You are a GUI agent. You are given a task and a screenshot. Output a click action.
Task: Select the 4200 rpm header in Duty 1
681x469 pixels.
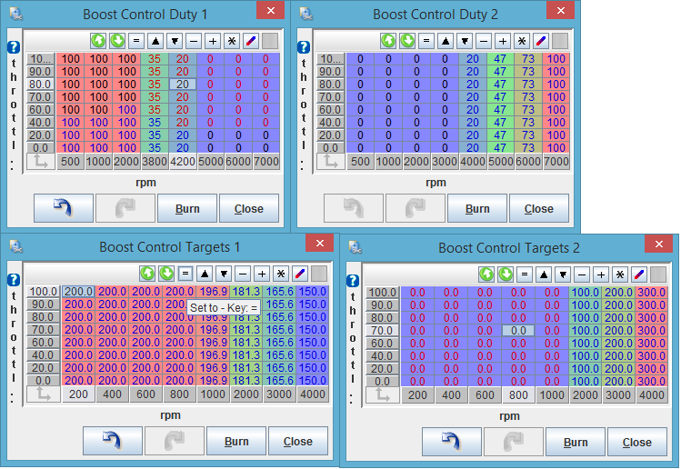click(183, 162)
